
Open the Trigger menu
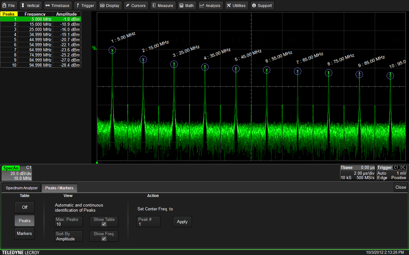pyautogui.click(x=85, y=5)
